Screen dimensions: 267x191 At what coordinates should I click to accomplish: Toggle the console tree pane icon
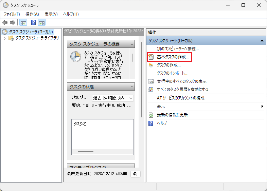pos(23,22)
